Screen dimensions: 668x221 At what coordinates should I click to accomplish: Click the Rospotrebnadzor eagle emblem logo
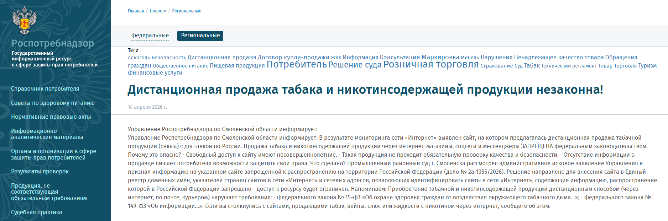(25, 20)
